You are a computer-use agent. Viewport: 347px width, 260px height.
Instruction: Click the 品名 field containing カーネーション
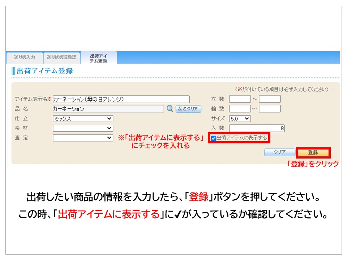108,109
